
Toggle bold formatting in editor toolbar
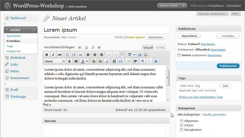tap(46, 54)
